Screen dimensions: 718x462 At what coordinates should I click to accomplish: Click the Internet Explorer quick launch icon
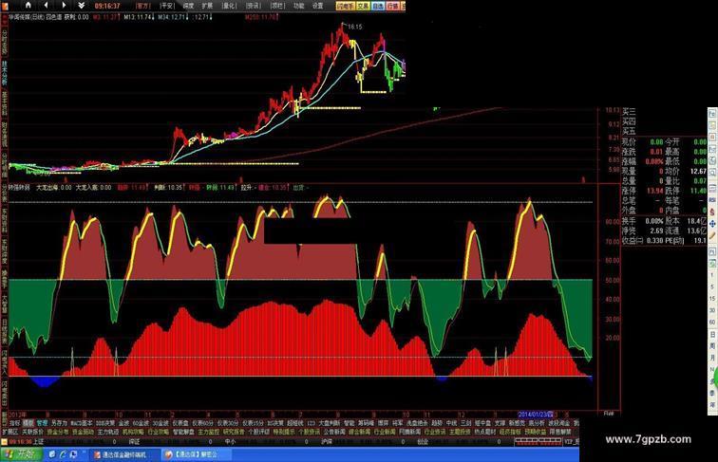[63, 454]
